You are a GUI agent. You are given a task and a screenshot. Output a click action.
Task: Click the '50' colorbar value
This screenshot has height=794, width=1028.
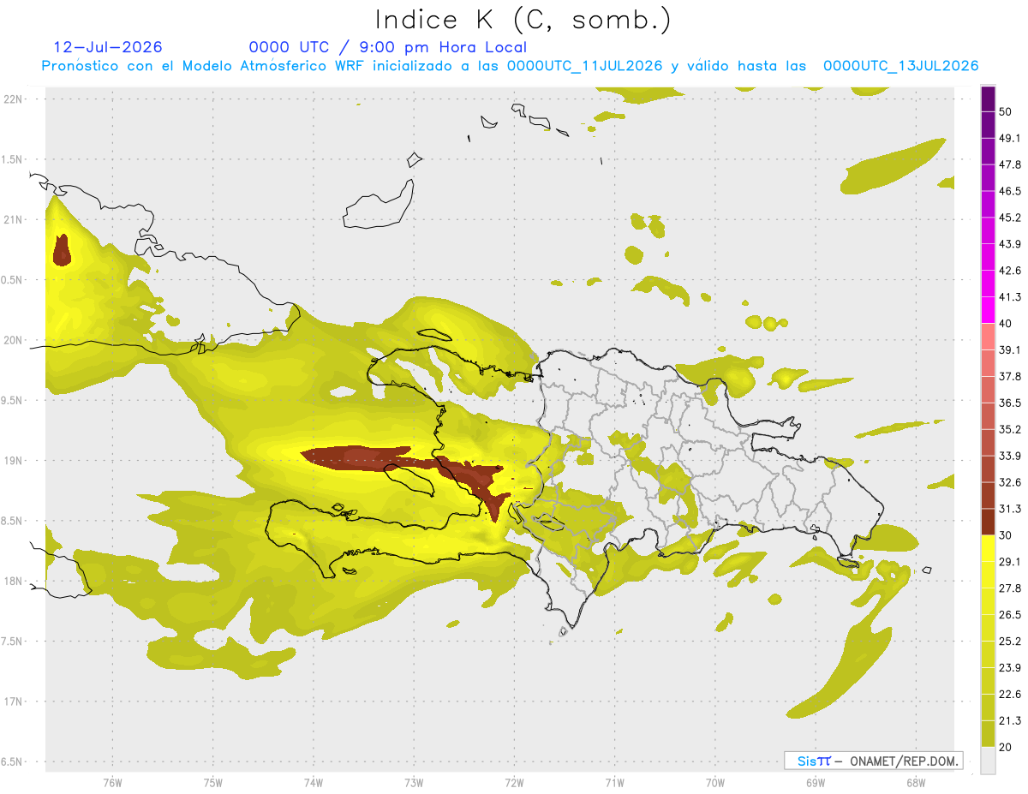pos(1007,111)
